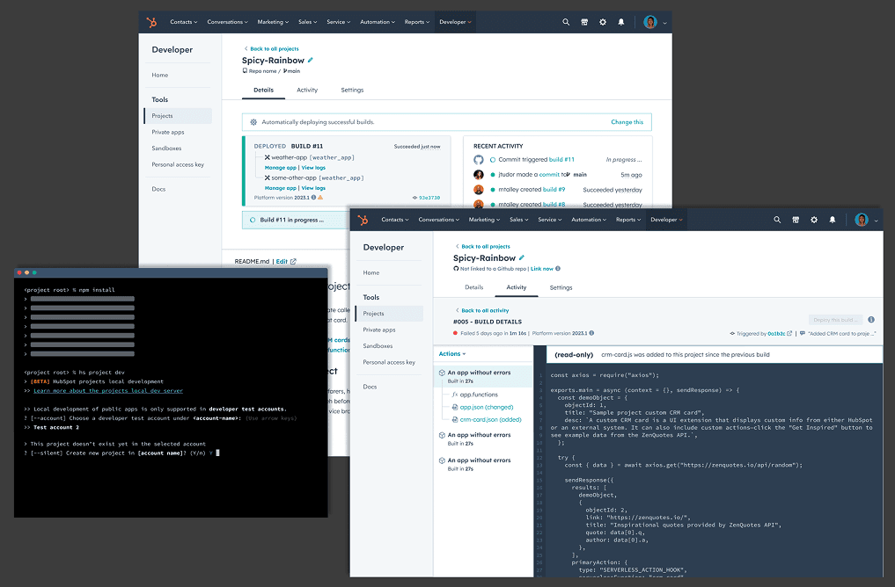Image resolution: width=895 pixels, height=587 pixels.
Task: Open the Actions dropdown
Action: click(453, 354)
